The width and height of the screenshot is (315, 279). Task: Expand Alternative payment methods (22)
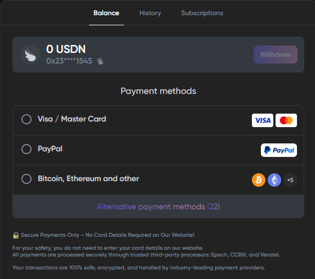158,206
